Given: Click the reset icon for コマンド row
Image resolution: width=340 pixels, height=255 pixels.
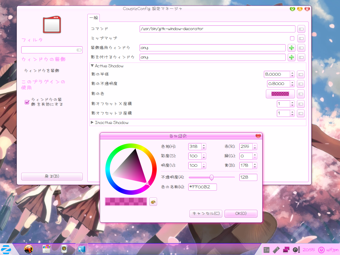Looking at the screenshot, I should tap(301, 29).
